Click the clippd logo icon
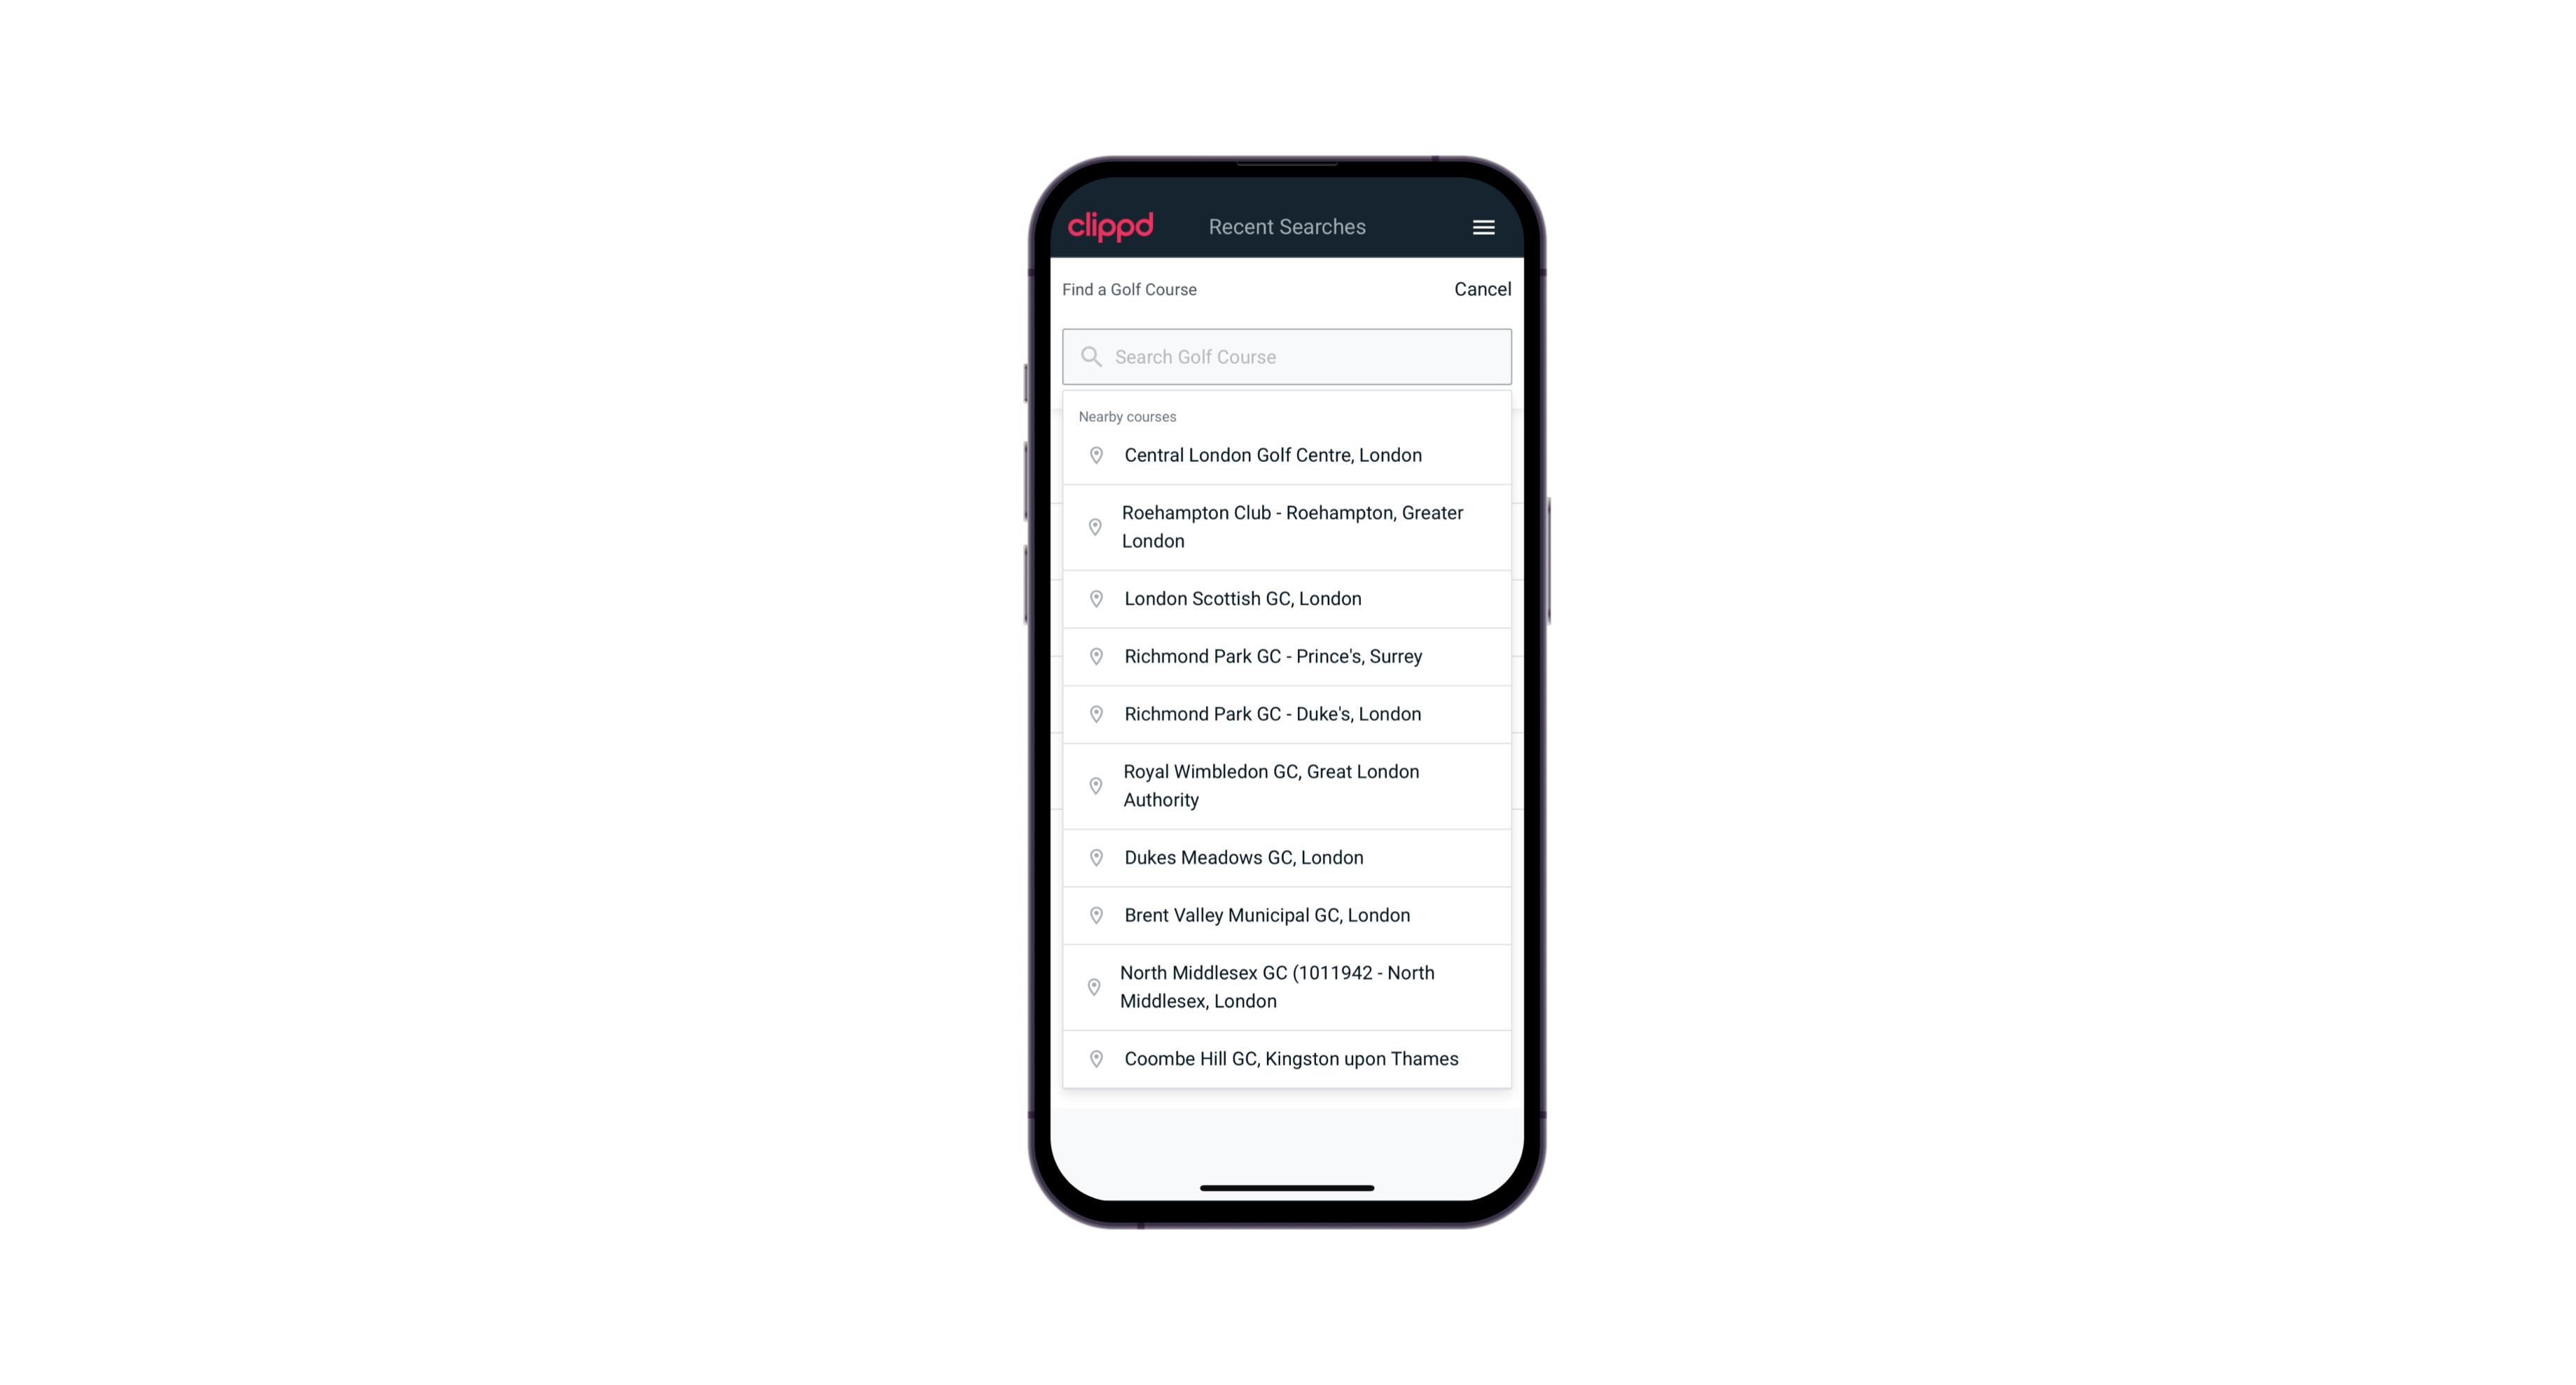Image resolution: width=2576 pixels, height=1385 pixels. click(1111, 227)
